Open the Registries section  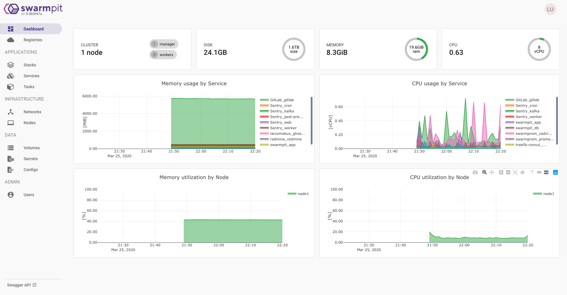point(33,40)
